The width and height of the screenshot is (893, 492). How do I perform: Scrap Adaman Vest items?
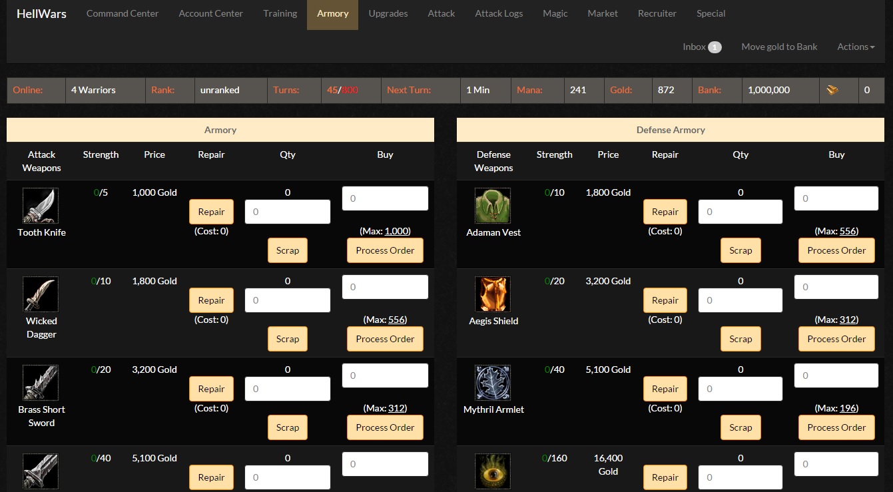[x=741, y=250]
